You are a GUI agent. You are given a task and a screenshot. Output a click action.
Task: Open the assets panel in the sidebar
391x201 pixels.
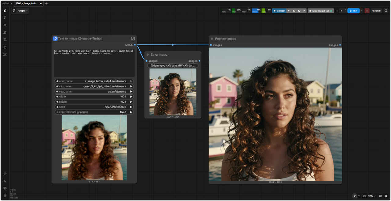(x=5, y=18)
